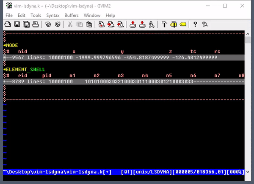Open the Tools menu
The width and height of the screenshot is (254, 184).
(36, 15)
